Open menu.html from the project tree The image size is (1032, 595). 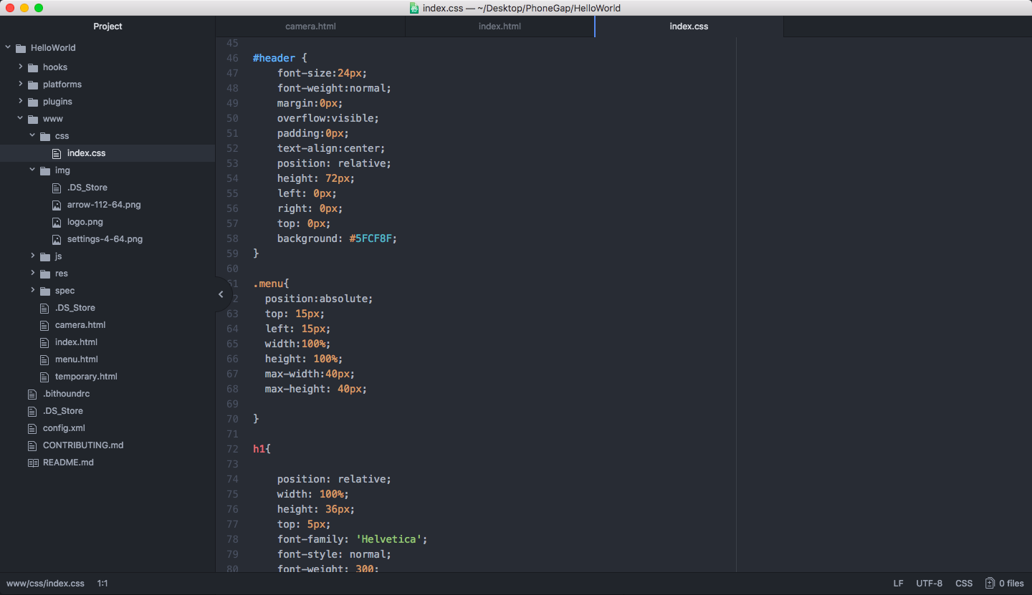[x=76, y=359]
